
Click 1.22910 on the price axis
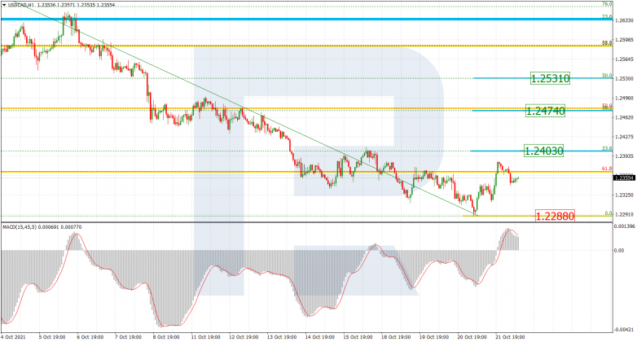click(625, 214)
